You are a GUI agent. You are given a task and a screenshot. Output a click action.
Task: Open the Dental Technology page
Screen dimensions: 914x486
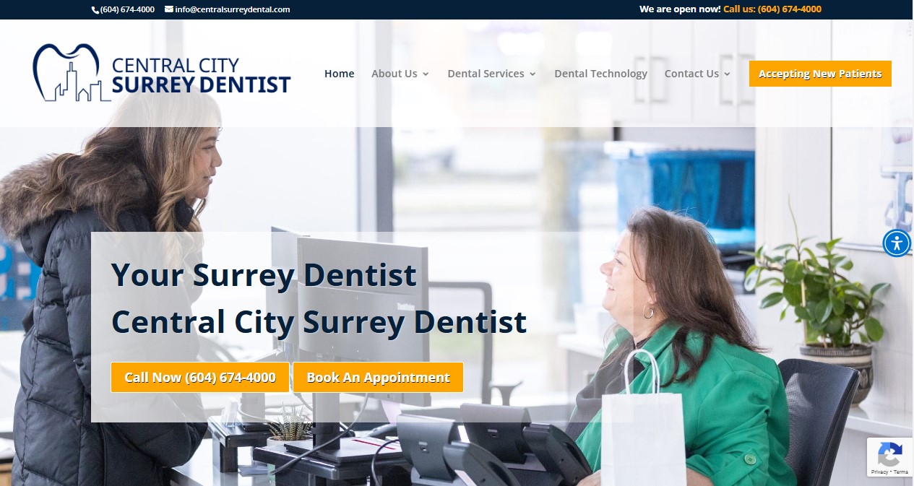pyautogui.click(x=600, y=74)
